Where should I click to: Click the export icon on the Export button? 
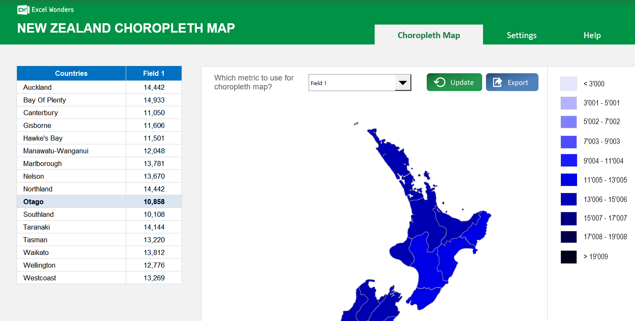[497, 82]
